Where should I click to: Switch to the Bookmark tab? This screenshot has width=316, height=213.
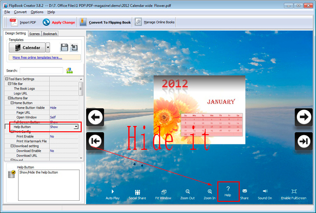pos(50,34)
